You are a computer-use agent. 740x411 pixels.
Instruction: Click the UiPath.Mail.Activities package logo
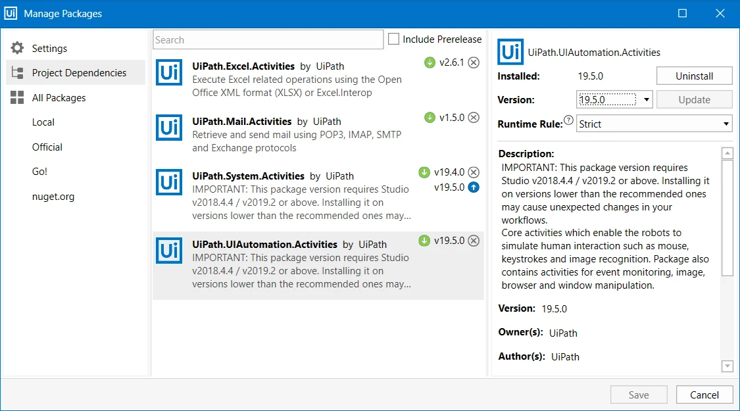point(169,128)
